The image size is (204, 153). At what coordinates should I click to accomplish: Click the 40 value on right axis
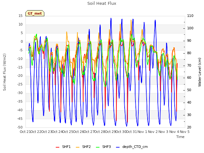(189, 103)
